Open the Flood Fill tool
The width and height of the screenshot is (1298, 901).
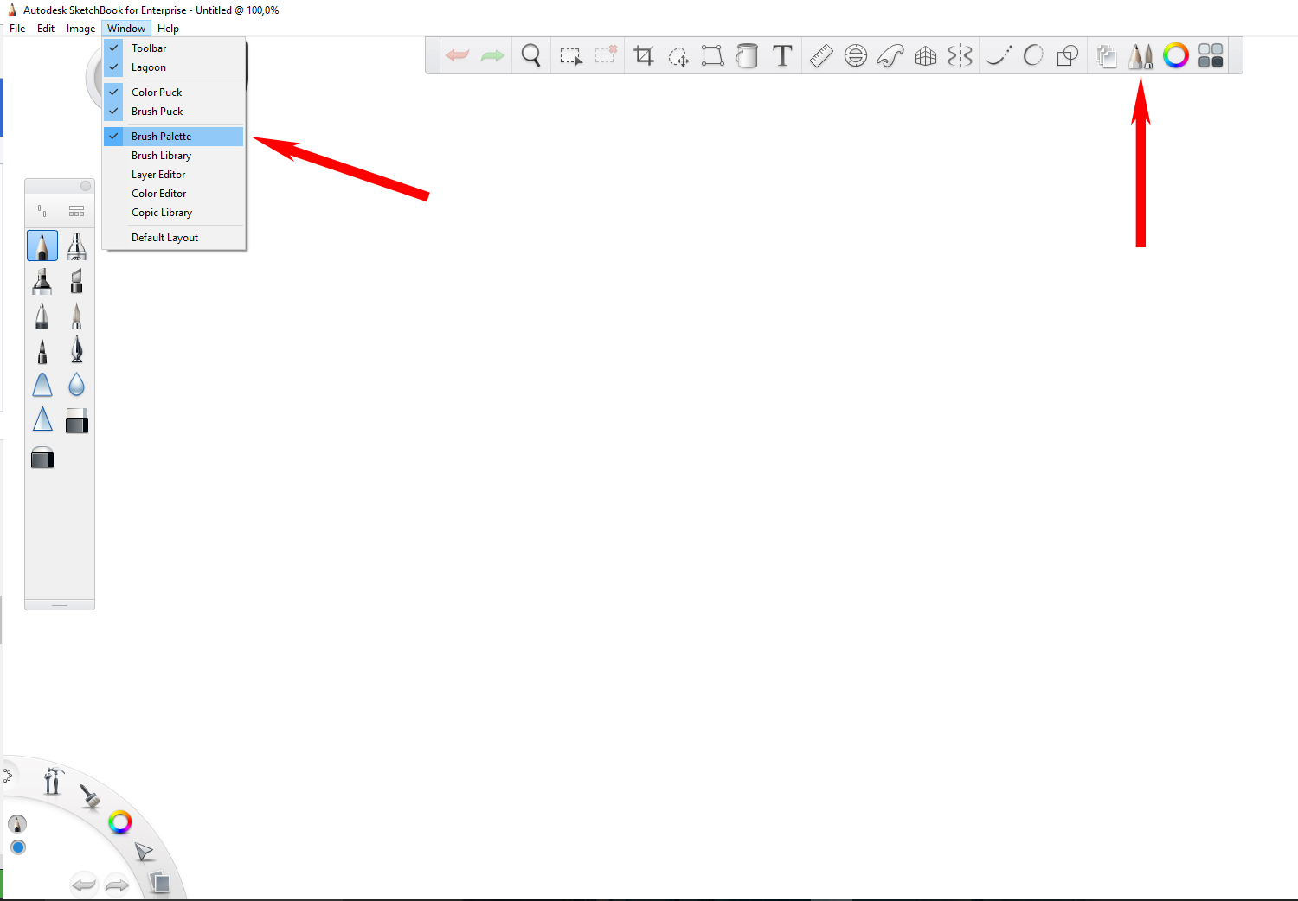coord(747,55)
